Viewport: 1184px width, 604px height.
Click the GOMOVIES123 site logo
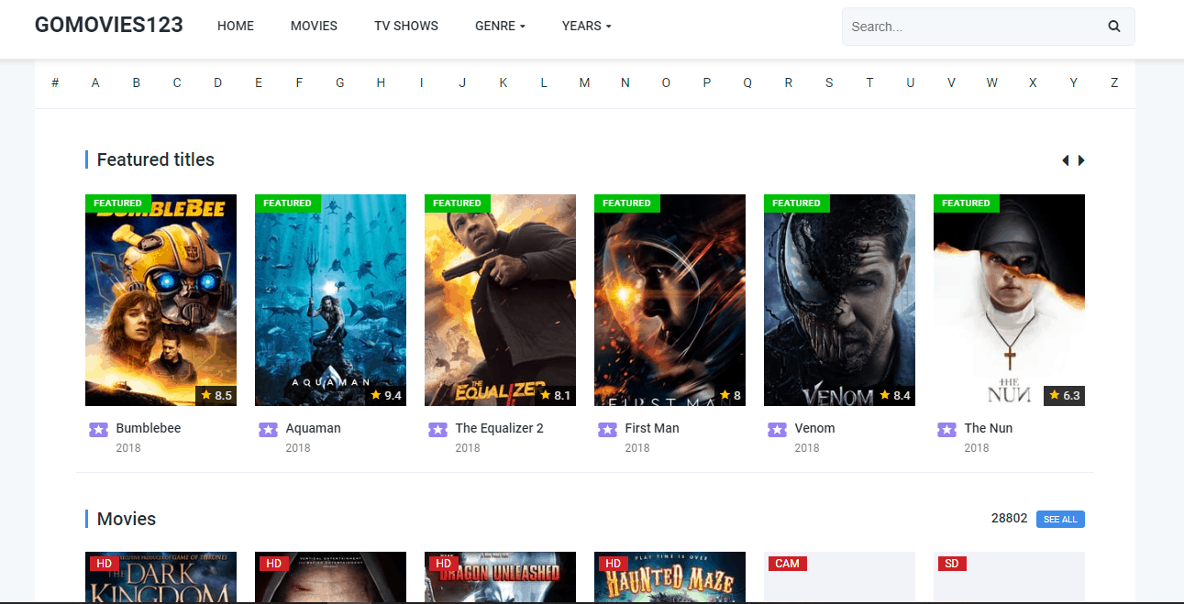[x=108, y=25]
